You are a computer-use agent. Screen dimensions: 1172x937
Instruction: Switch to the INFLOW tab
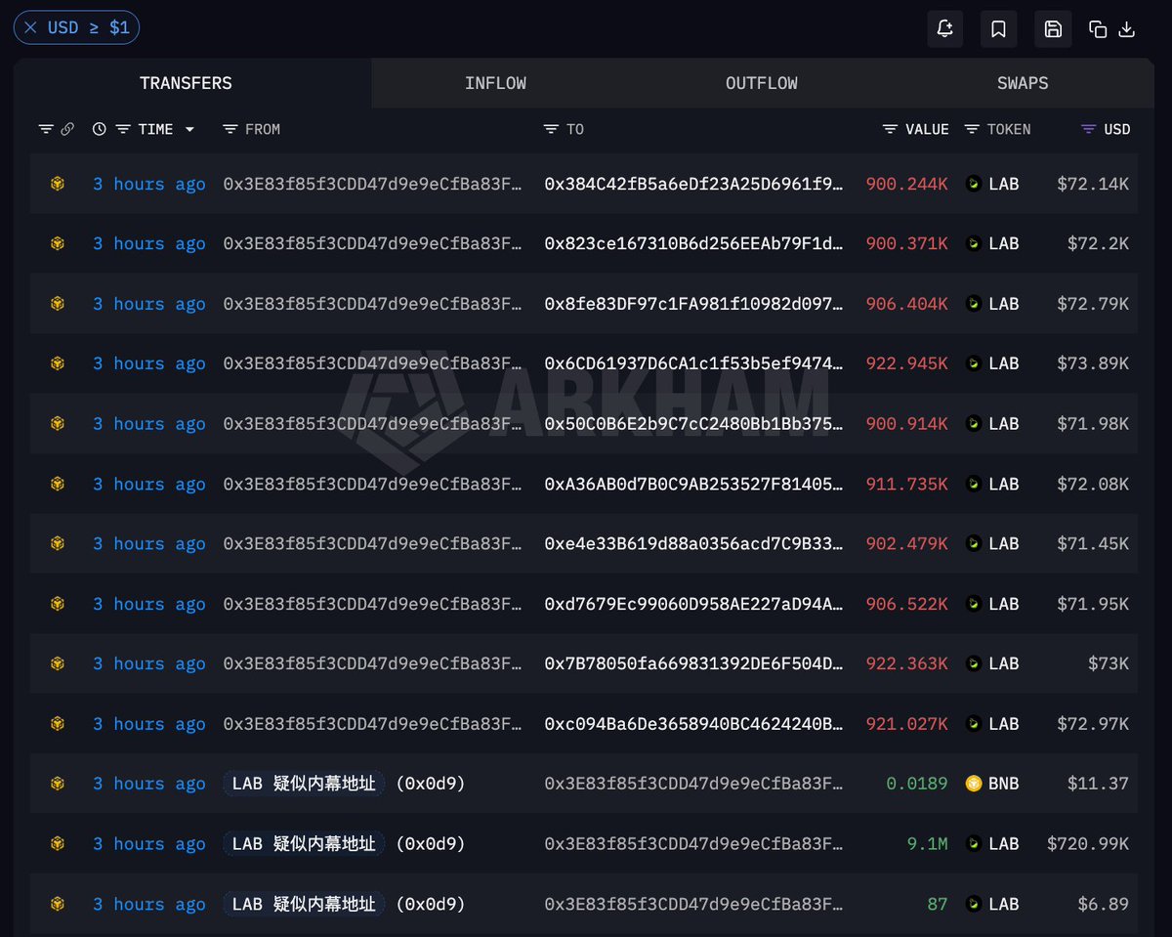495,83
